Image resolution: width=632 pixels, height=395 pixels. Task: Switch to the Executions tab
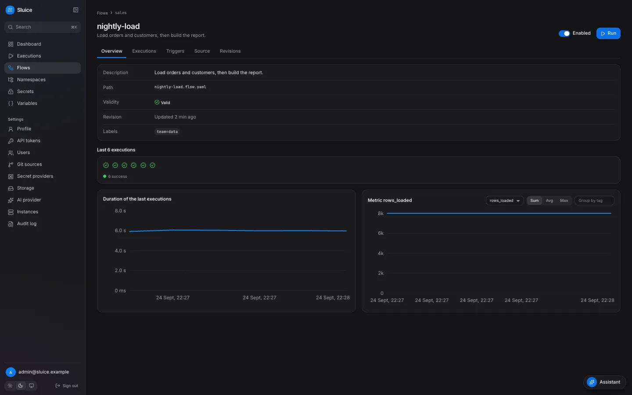pyautogui.click(x=144, y=51)
